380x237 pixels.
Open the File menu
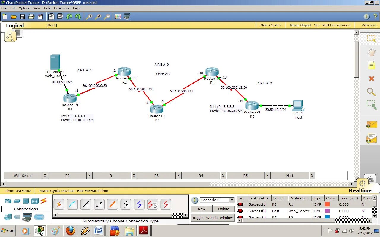point(4,8)
